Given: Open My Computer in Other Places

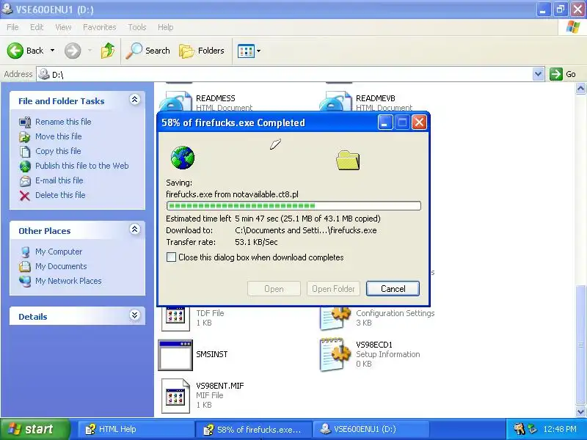Looking at the screenshot, I should point(59,252).
